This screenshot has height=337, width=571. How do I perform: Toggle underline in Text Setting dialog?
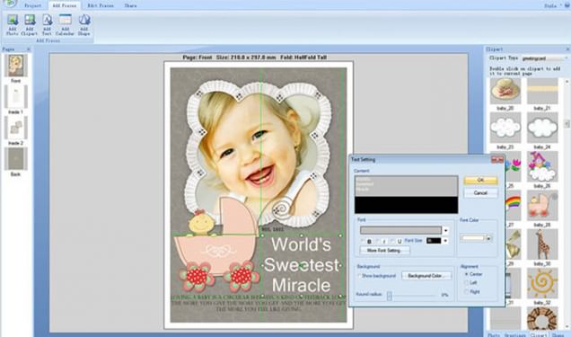pyautogui.click(x=400, y=241)
